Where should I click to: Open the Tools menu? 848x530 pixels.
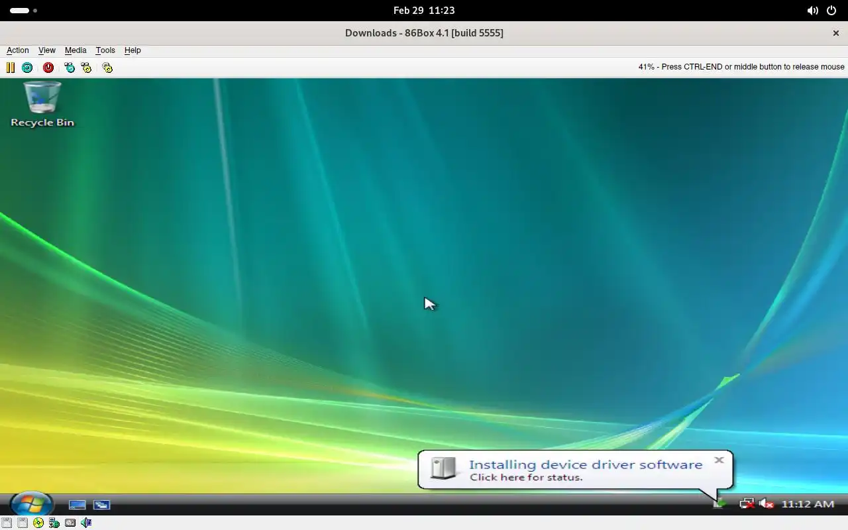105,50
